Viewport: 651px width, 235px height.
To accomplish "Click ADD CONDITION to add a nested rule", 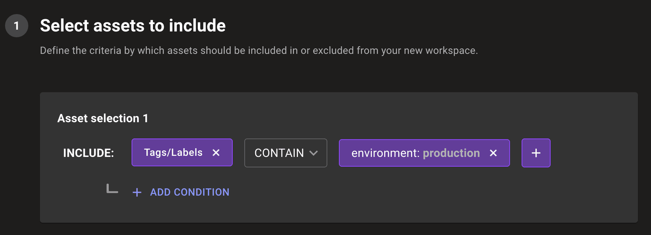I will pyautogui.click(x=189, y=192).
